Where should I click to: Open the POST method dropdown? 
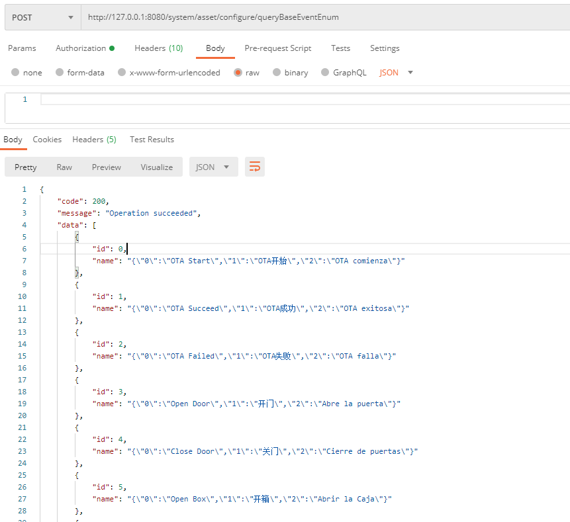42,18
